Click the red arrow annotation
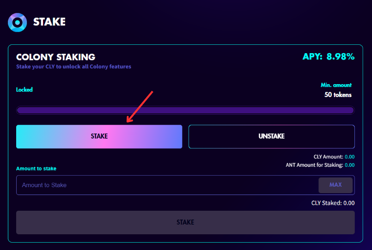Viewport: 372px width, 250px height. tap(140, 107)
